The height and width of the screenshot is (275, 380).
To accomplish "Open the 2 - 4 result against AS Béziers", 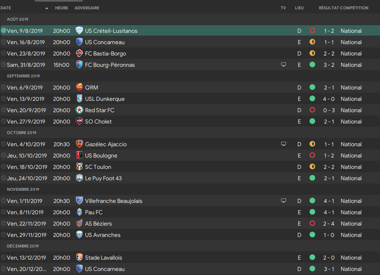I will point(329,224).
